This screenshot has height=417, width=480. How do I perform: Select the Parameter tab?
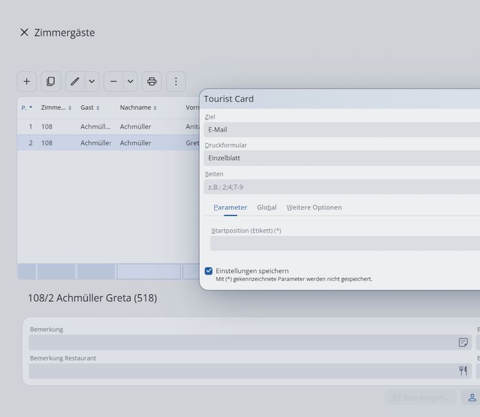[x=230, y=207]
